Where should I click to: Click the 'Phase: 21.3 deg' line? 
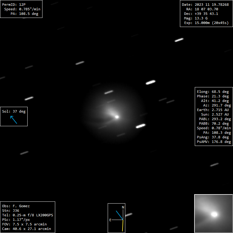[213, 96]
